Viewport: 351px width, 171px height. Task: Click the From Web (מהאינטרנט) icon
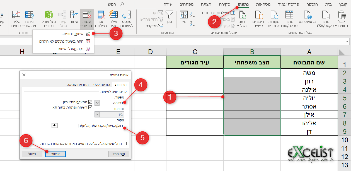(307, 15)
